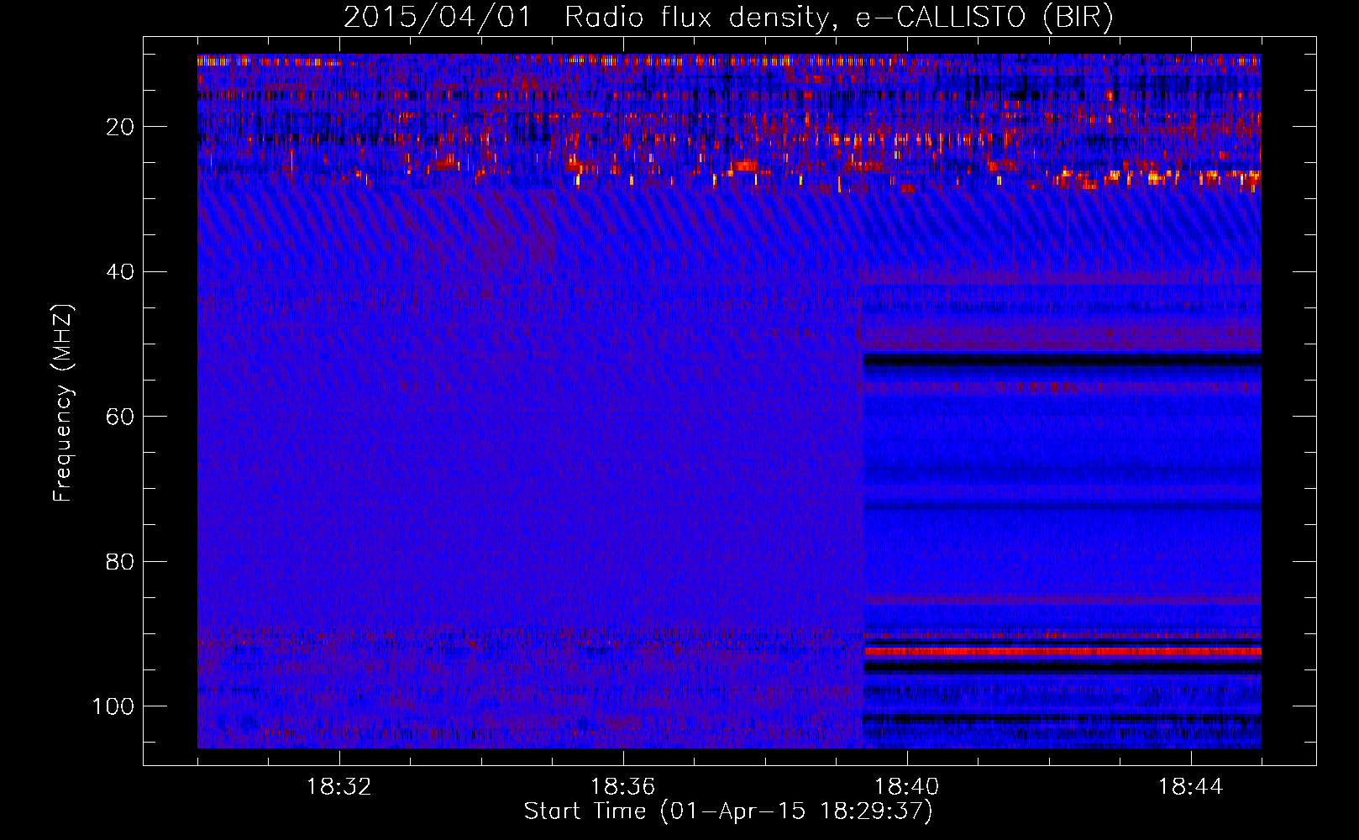Viewport: 1359px width, 840px height.
Task: Click the 80 MHz frequency tick label
Action: tap(120, 561)
